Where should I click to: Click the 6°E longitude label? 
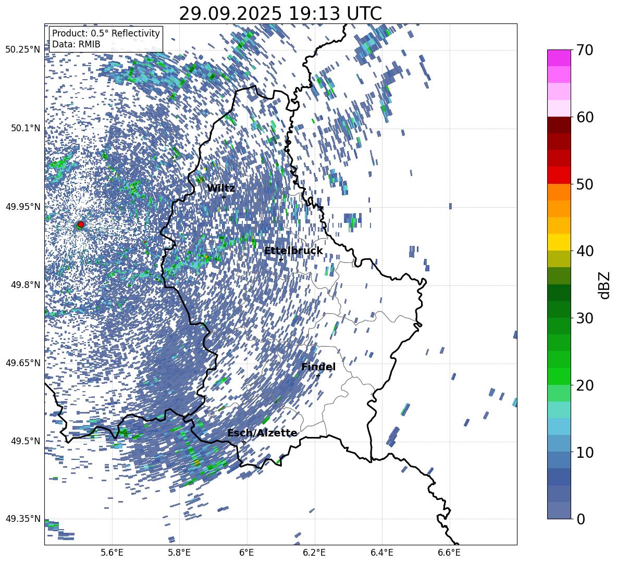point(246,553)
